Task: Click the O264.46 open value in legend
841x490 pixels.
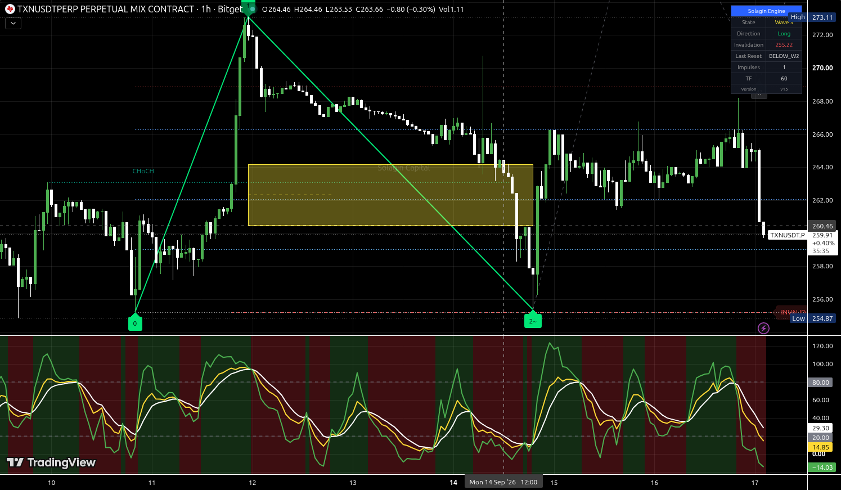Action: [x=276, y=9]
